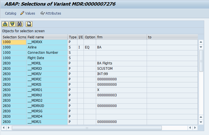Click the __MDRXX field name cell
Screen dimensions: 209x135
click(x=47, y=42)
